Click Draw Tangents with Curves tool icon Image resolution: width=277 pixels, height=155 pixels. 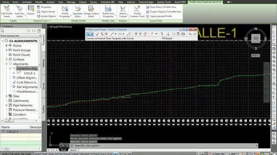[x=88, y=34]
